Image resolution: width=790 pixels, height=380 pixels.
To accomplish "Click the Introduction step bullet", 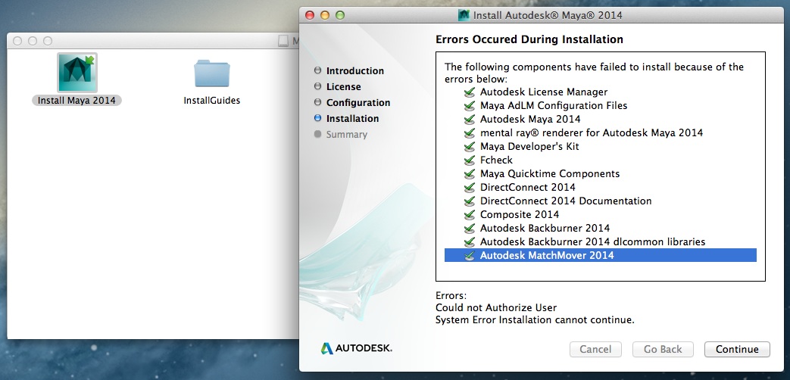I will pos(317,70).
